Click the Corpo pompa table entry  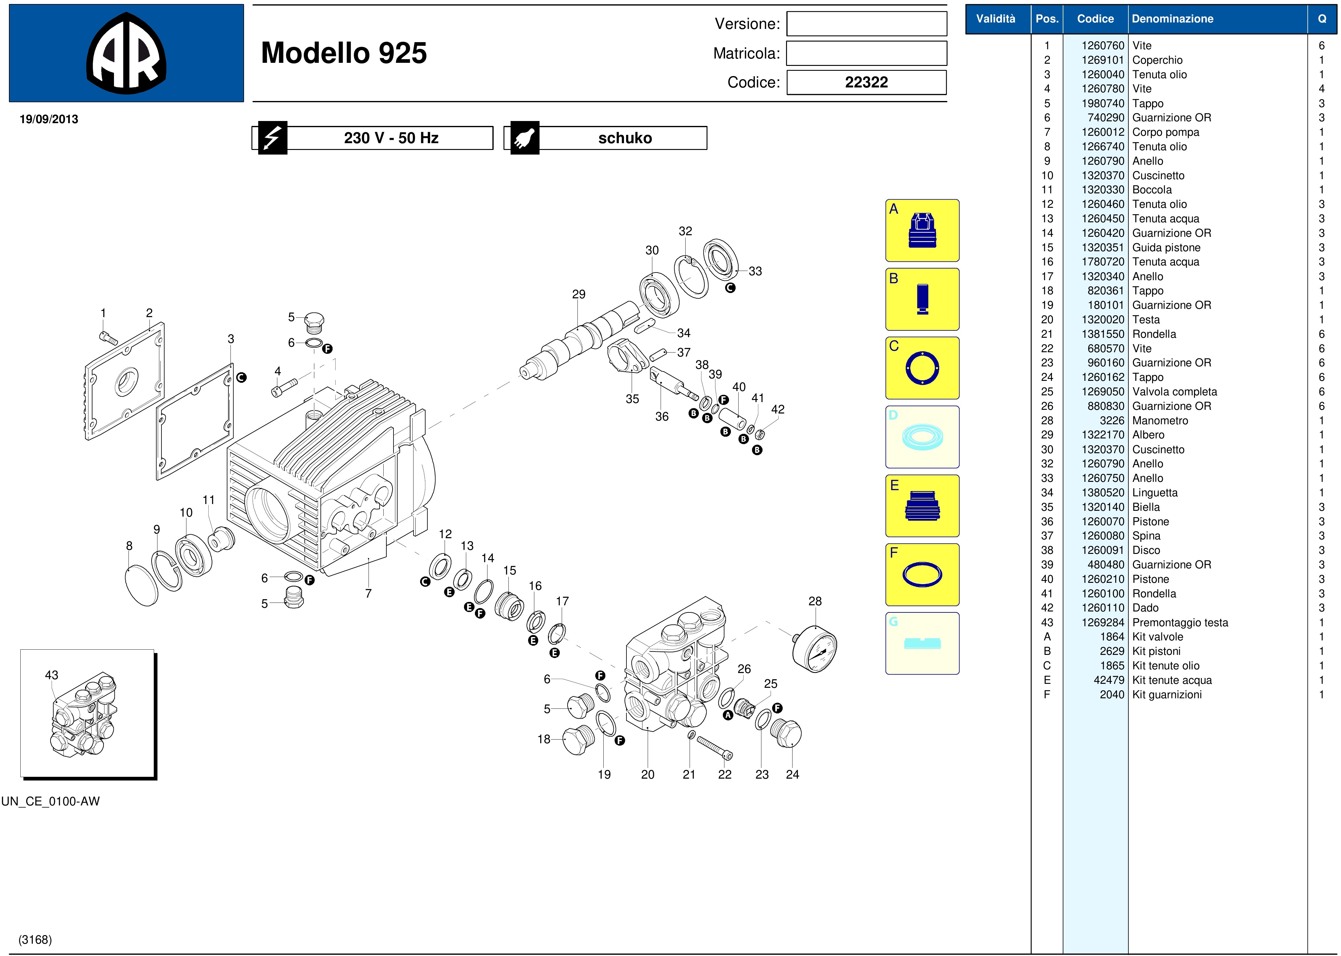pyautogui.click(x=1165, y=132)
